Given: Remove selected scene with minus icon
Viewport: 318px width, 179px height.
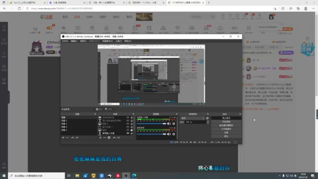Looking at the screenshot, I should 68,138.
